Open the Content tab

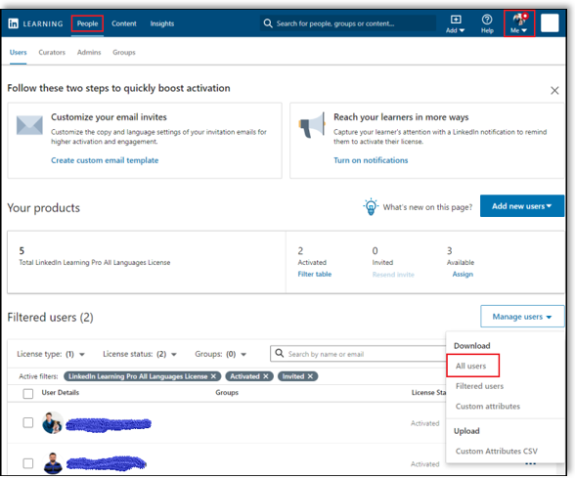tap(124, 23)
